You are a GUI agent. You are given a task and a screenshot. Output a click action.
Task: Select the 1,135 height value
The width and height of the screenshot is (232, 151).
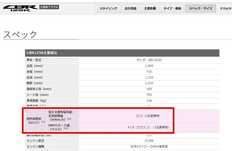point(149,77)
